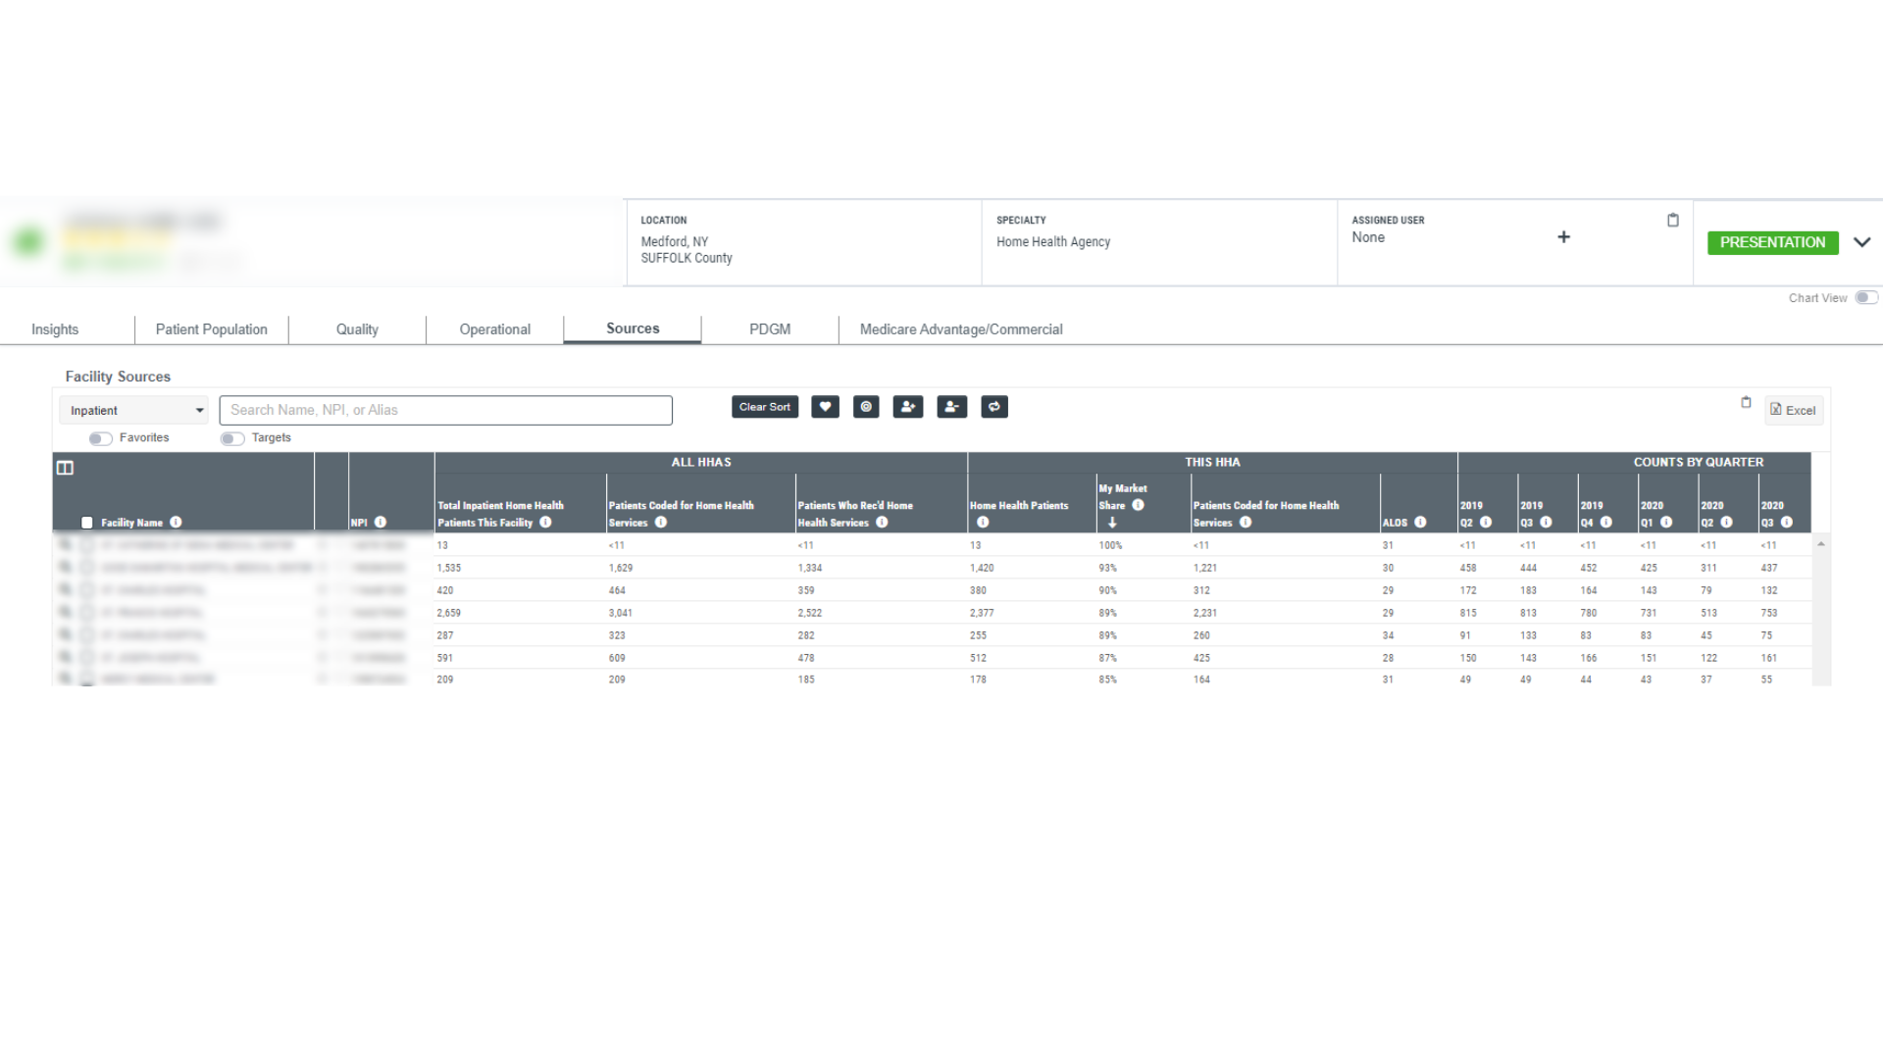Click the add user icon button
This screenshot has height=1059, width=1883.
pos(908,407)
